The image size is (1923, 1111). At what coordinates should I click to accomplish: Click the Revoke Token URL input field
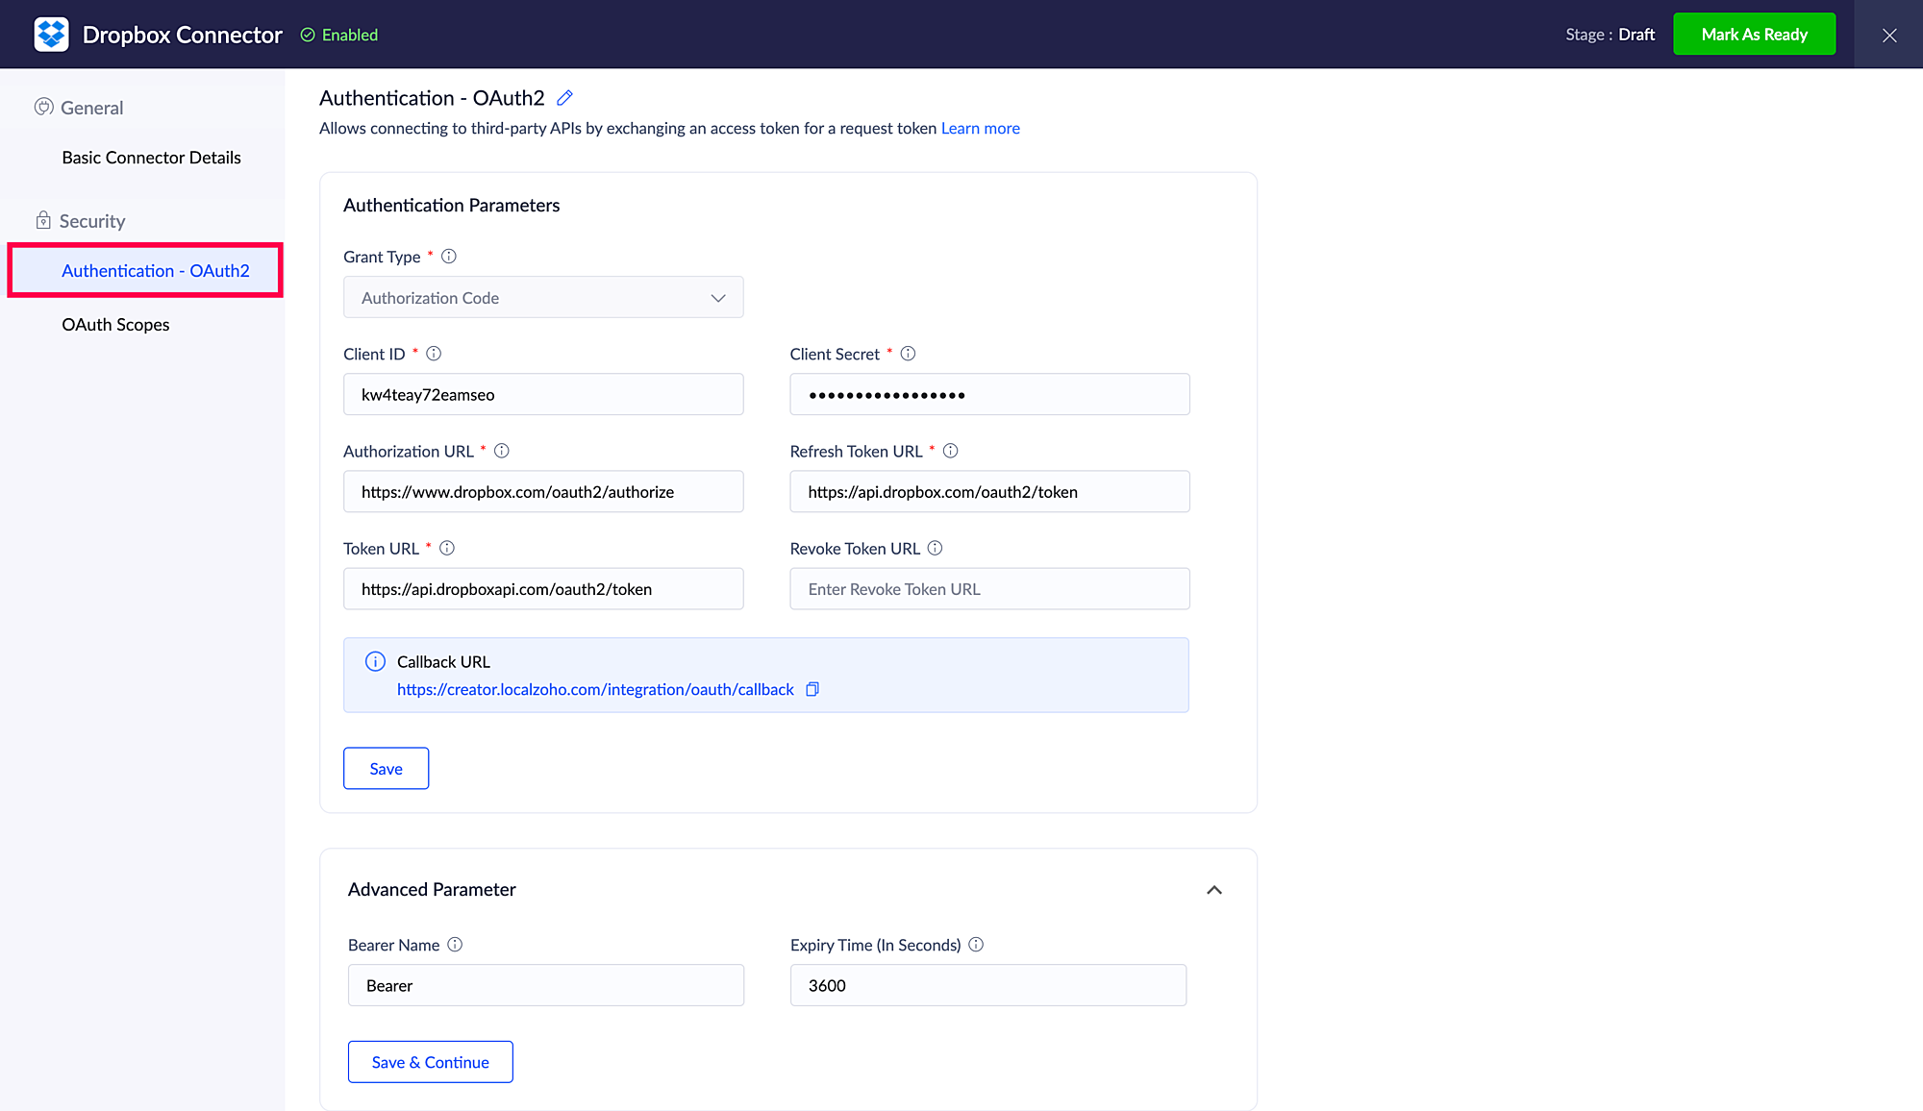989,589
